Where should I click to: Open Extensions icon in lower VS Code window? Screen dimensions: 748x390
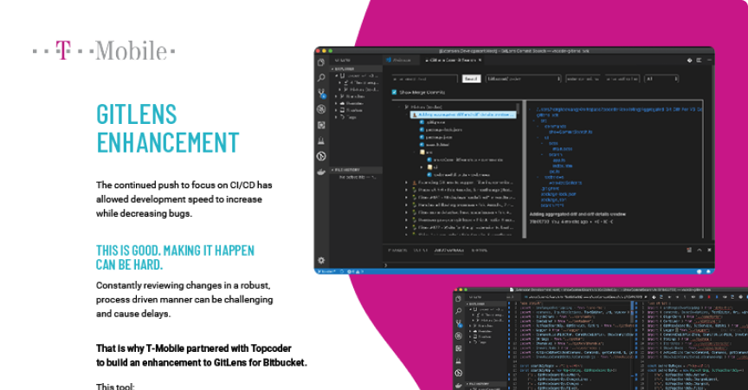459,348
